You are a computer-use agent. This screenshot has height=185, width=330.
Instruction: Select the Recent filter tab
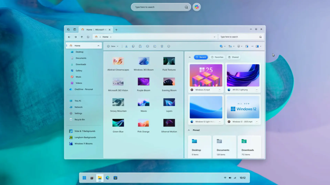[x=201, y=57]
